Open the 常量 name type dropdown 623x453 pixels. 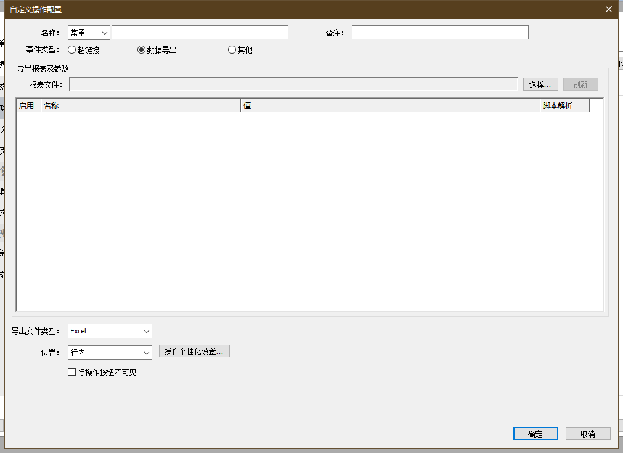pos(89,33)
